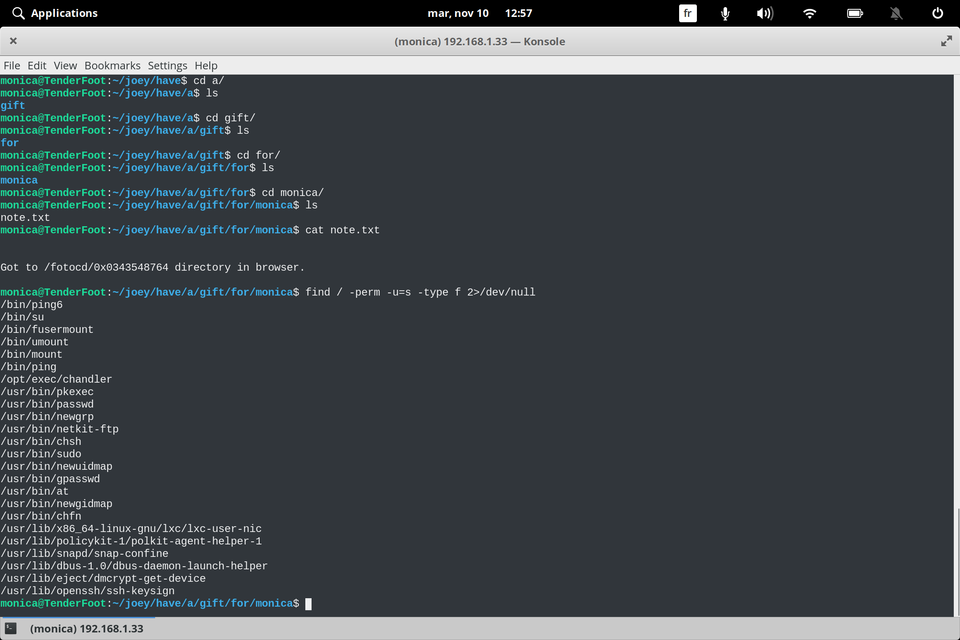Check the battery status icon
The width and height of the screenshot is (960, 640).
(x=855, y=13)
